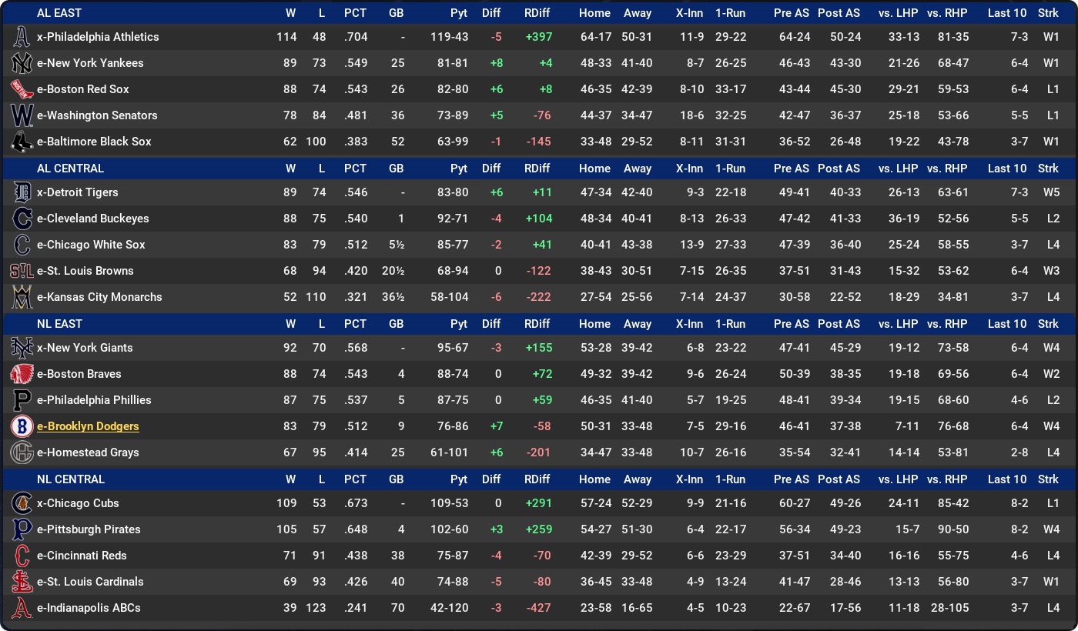The width and height of the screenshot is (1078, 631).
Task: Click the Washington Senators W logo
Action: click(22, 115)
